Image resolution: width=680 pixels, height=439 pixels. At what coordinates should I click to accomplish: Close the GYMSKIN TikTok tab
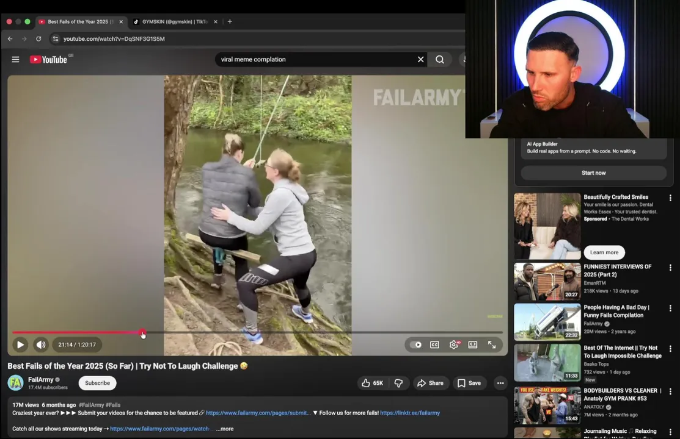(216, 22)
